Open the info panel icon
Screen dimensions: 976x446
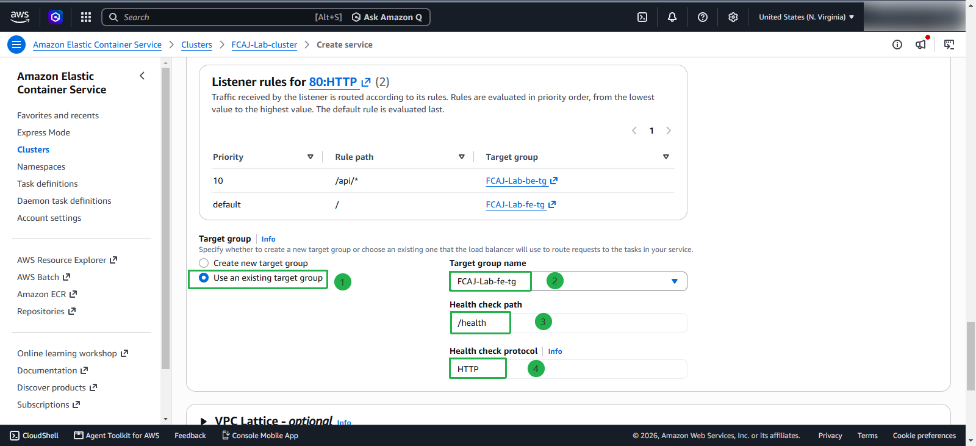coord(897,45)
